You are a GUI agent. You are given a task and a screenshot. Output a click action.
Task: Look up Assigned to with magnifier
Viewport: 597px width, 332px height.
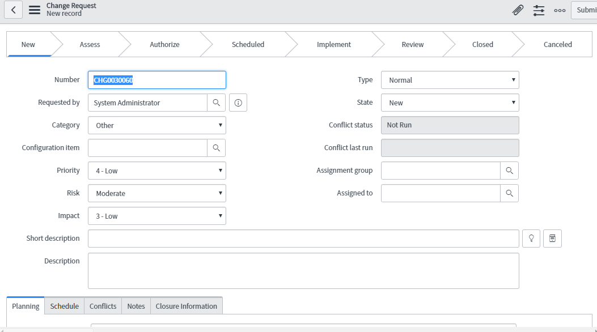(x=510, y=193)
